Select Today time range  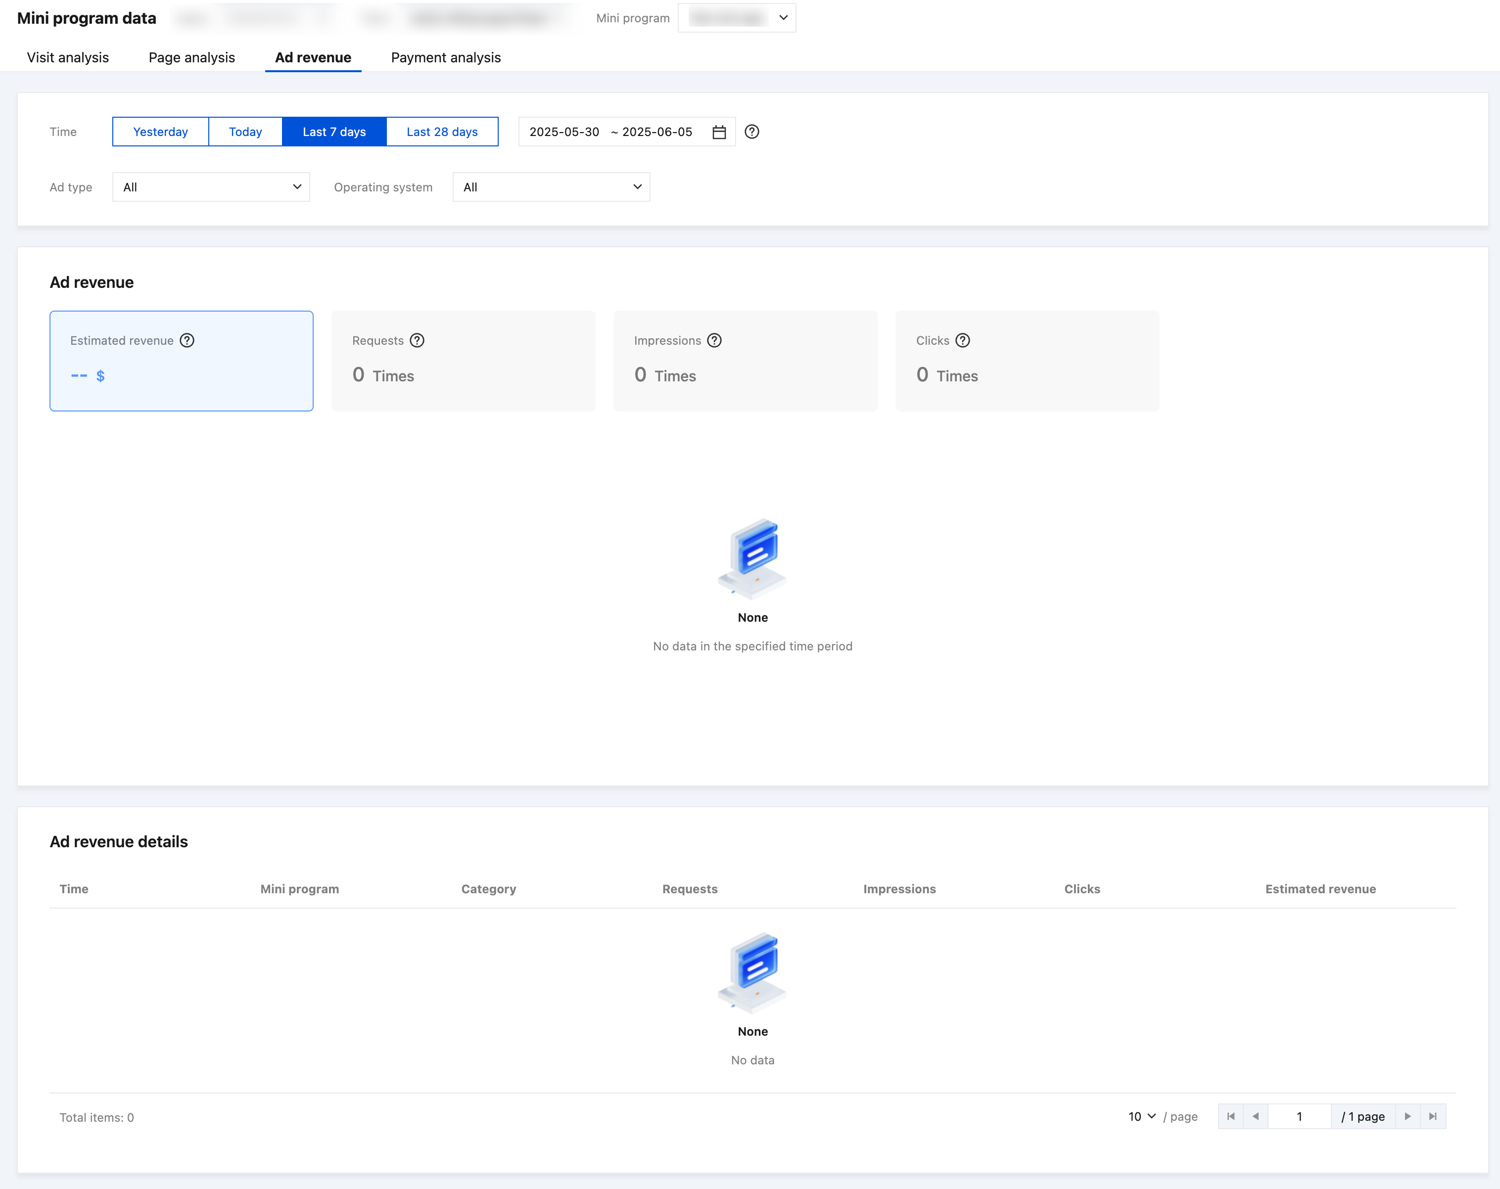[245, 132]
